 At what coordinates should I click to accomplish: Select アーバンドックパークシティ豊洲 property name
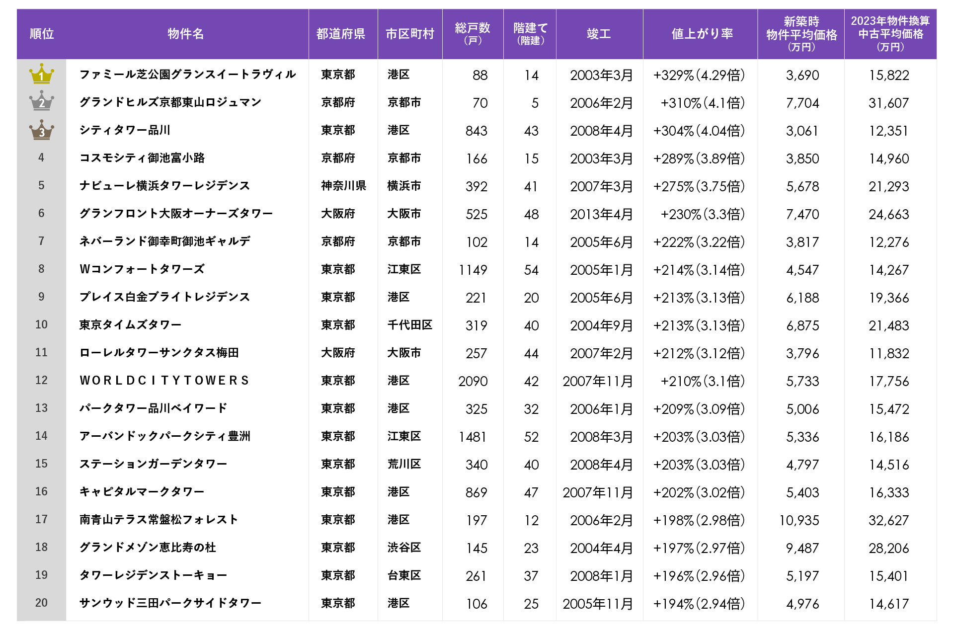[x=165, y=436]
